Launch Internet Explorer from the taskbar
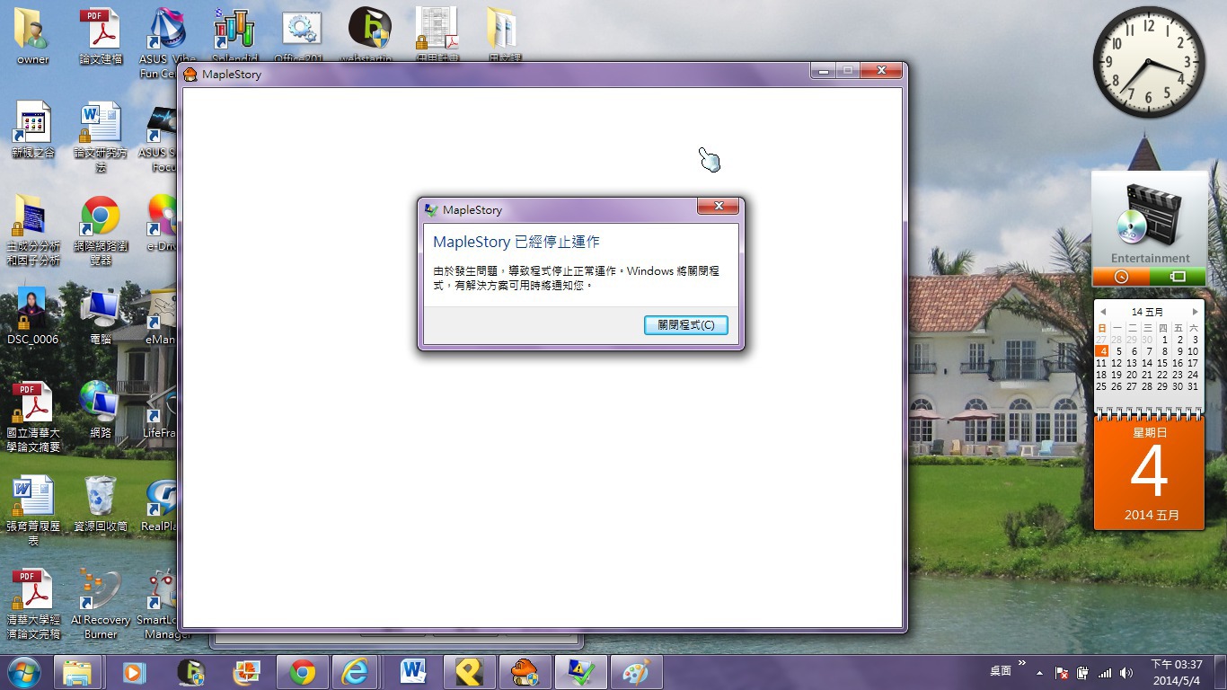 coord(357,672)
